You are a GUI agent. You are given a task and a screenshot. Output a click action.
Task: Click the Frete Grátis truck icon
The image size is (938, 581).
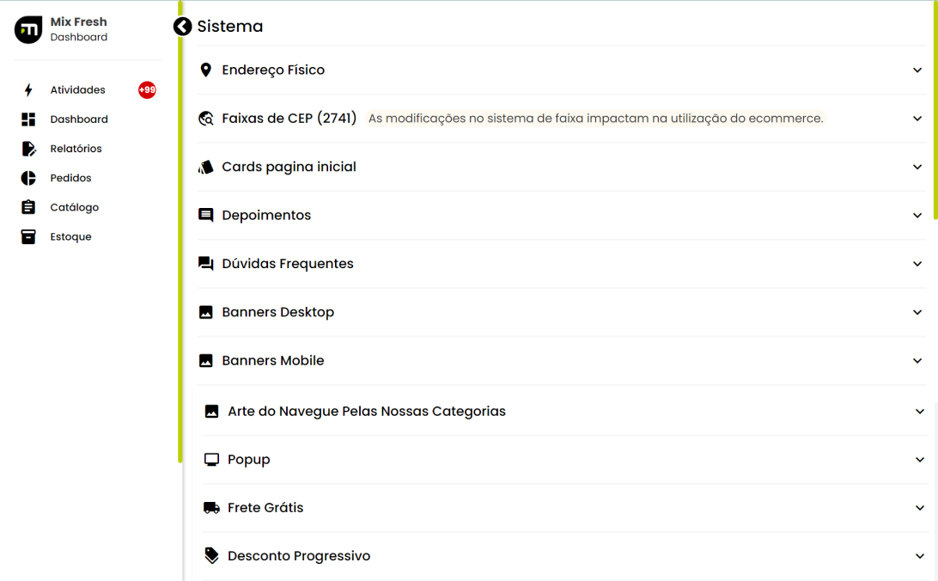tap(211, 507)
